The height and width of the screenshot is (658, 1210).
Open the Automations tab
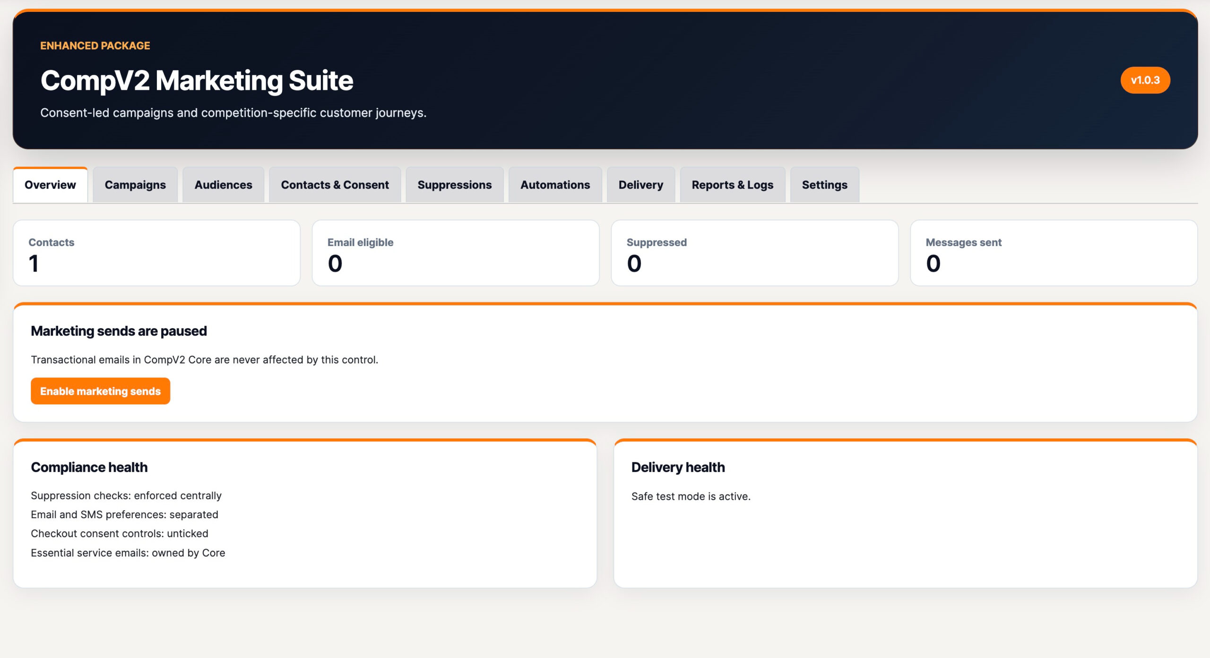(555, 185)
